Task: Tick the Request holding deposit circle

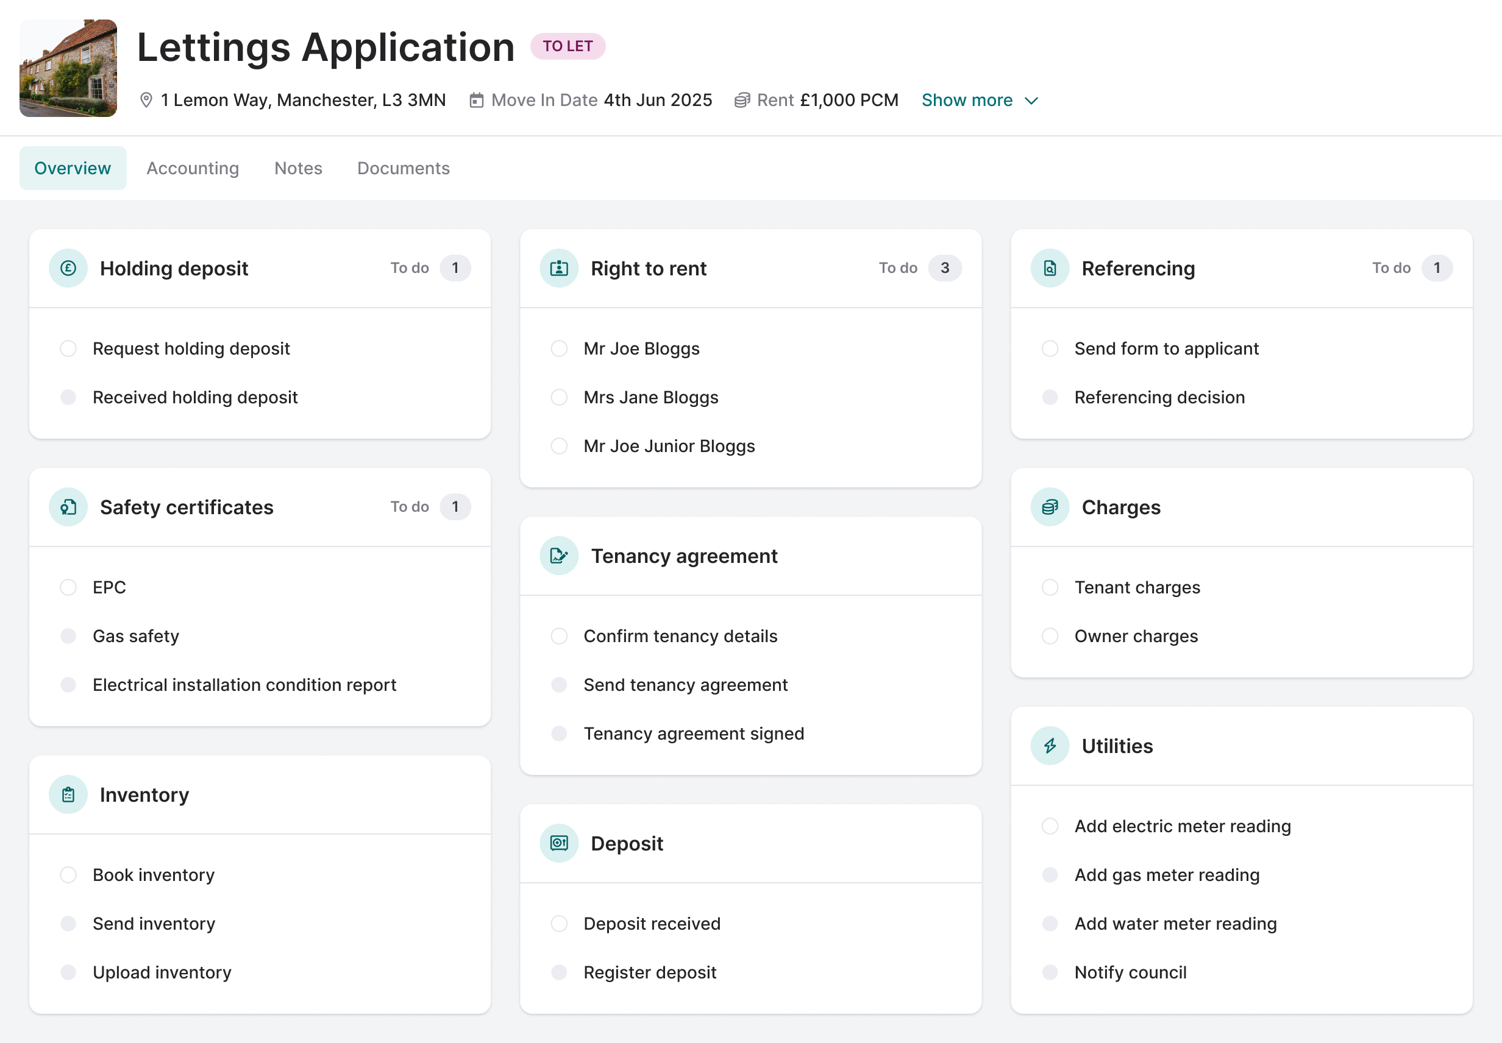Action: point(68,348)
